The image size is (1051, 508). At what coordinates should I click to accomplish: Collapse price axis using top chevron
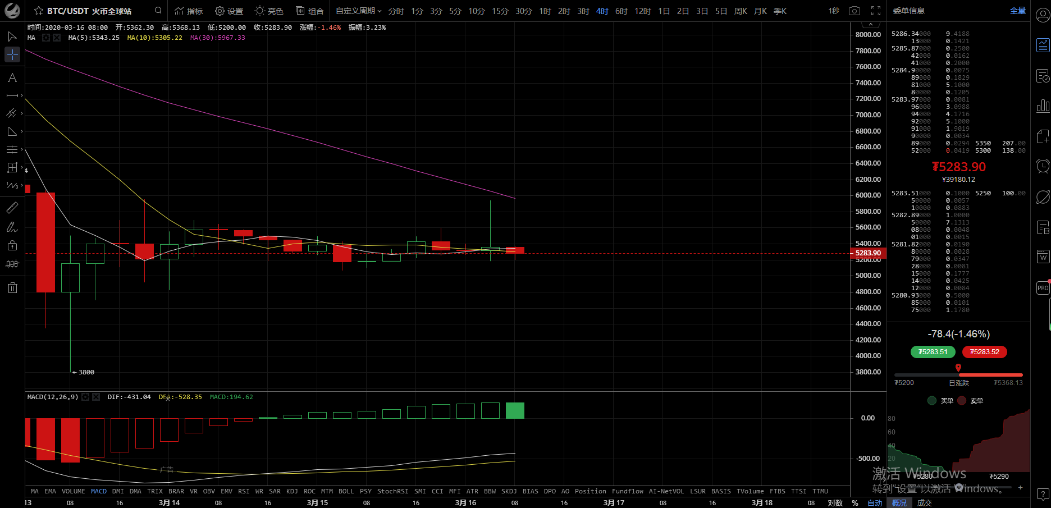[x=870, y=25]
